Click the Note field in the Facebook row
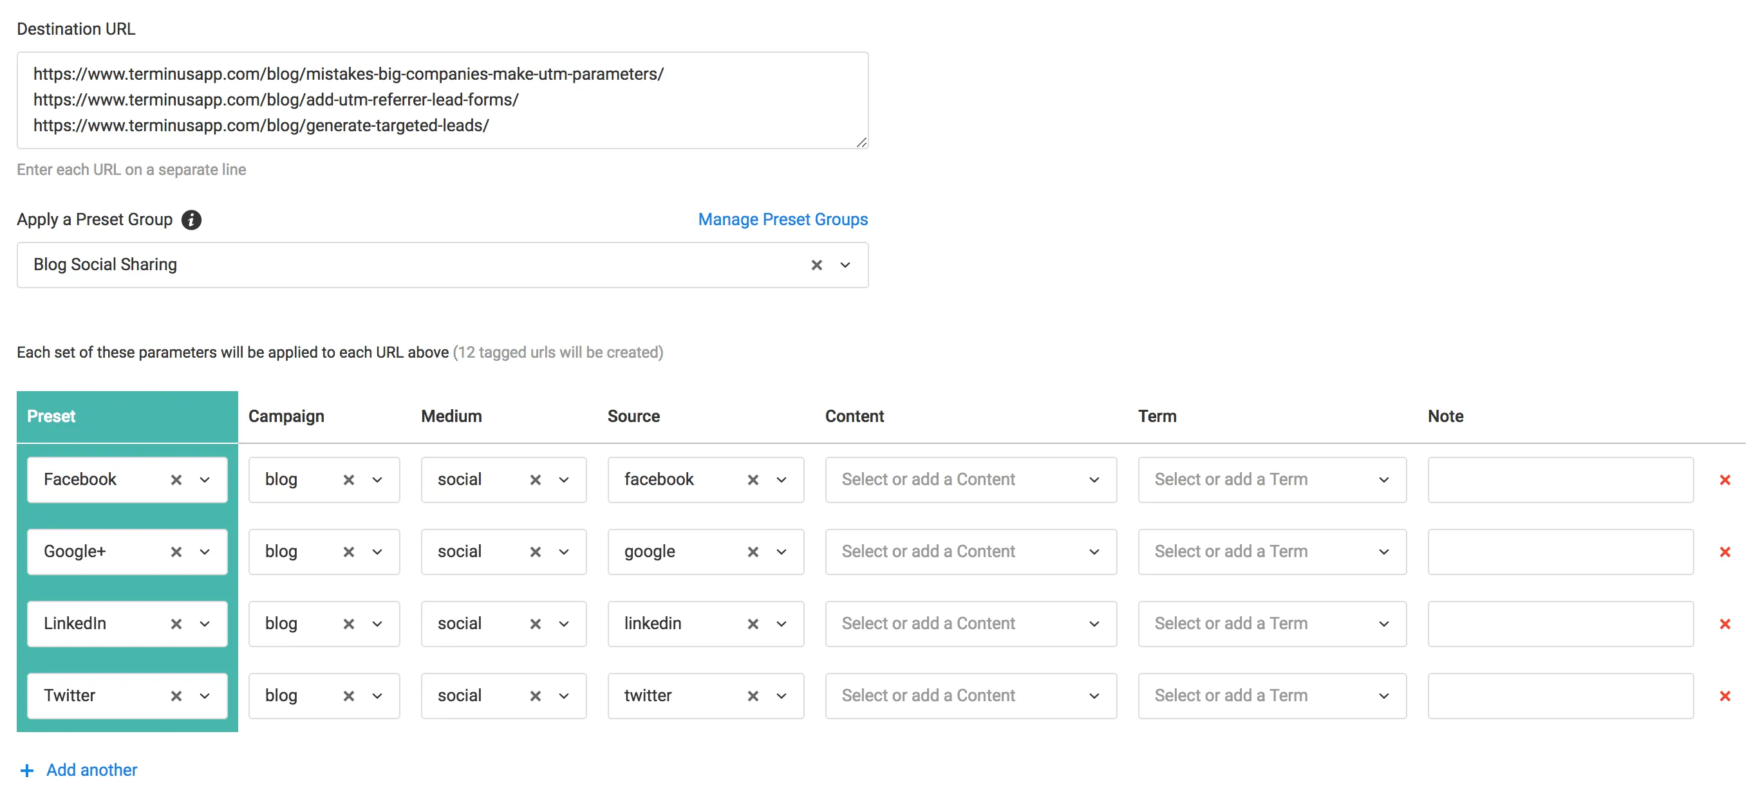 tap(1560, 479)
